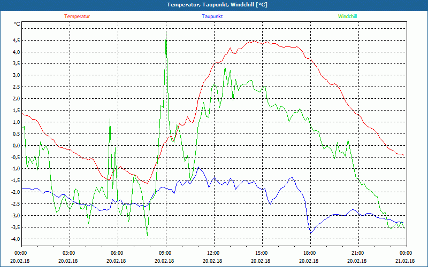
Task: Click the 2,0 y-axis value
Action: pyautogui.click(x=16, y=99)
